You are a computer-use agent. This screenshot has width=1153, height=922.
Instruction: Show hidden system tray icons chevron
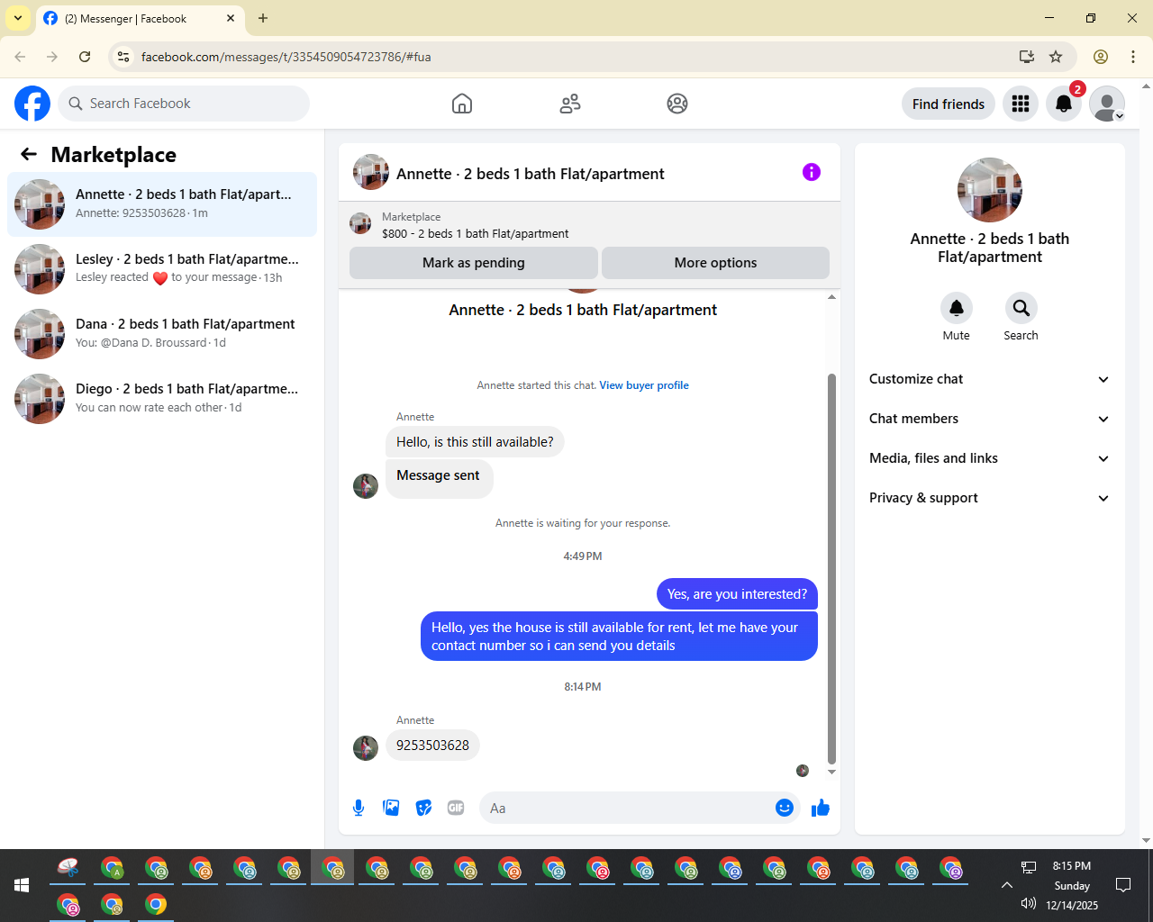tap(1007, 885)
